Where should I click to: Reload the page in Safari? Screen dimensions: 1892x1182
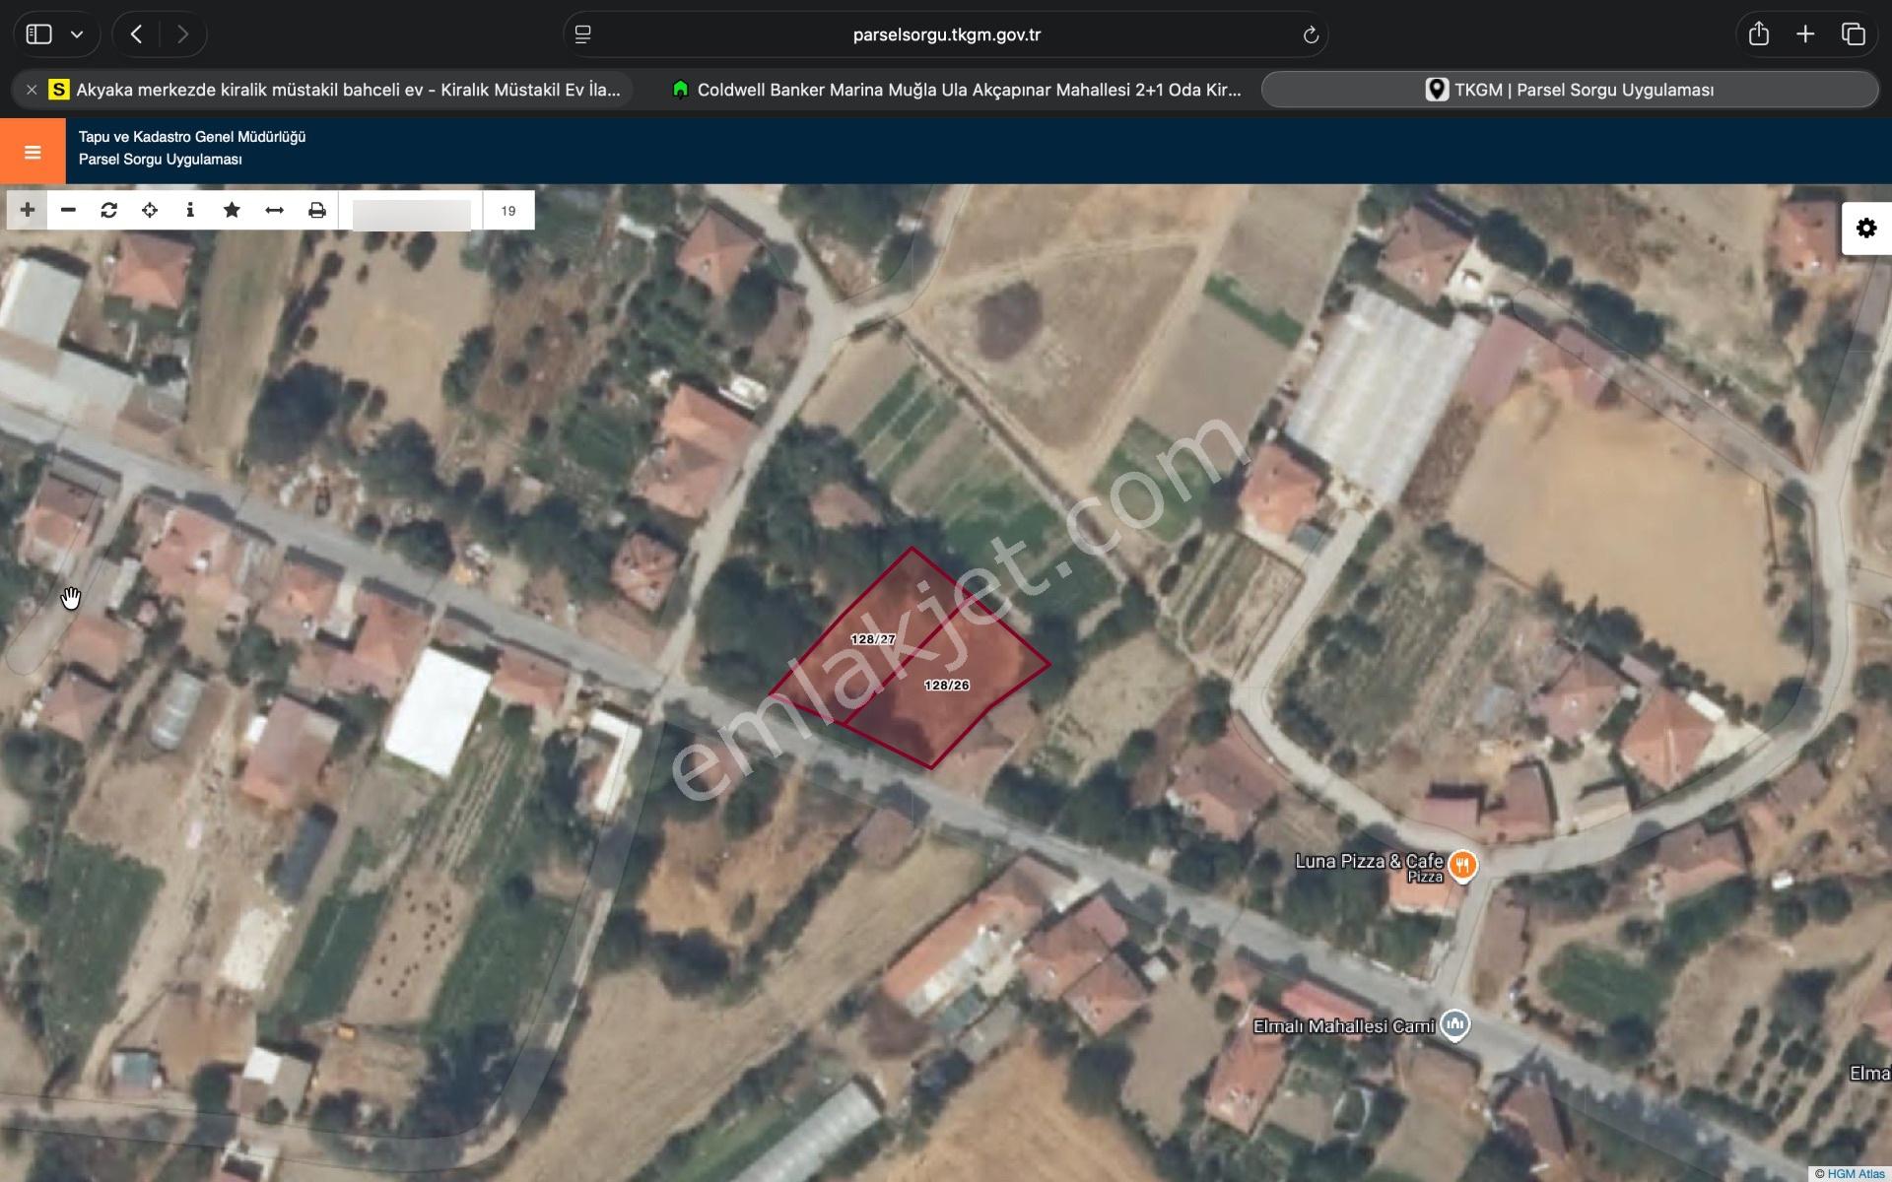(x=1311, y=35)
